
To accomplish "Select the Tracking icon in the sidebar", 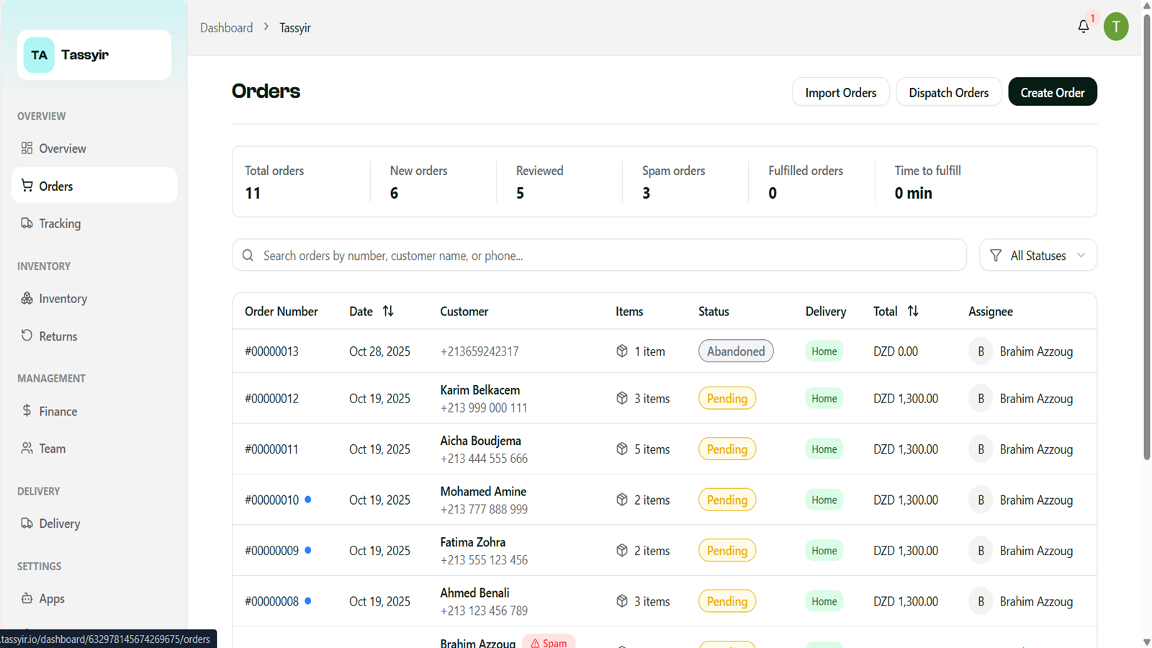I will (x=27, y=223).
